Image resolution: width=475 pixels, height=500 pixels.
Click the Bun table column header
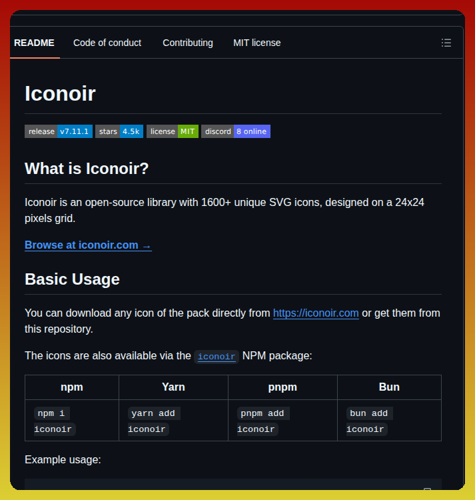389,387
